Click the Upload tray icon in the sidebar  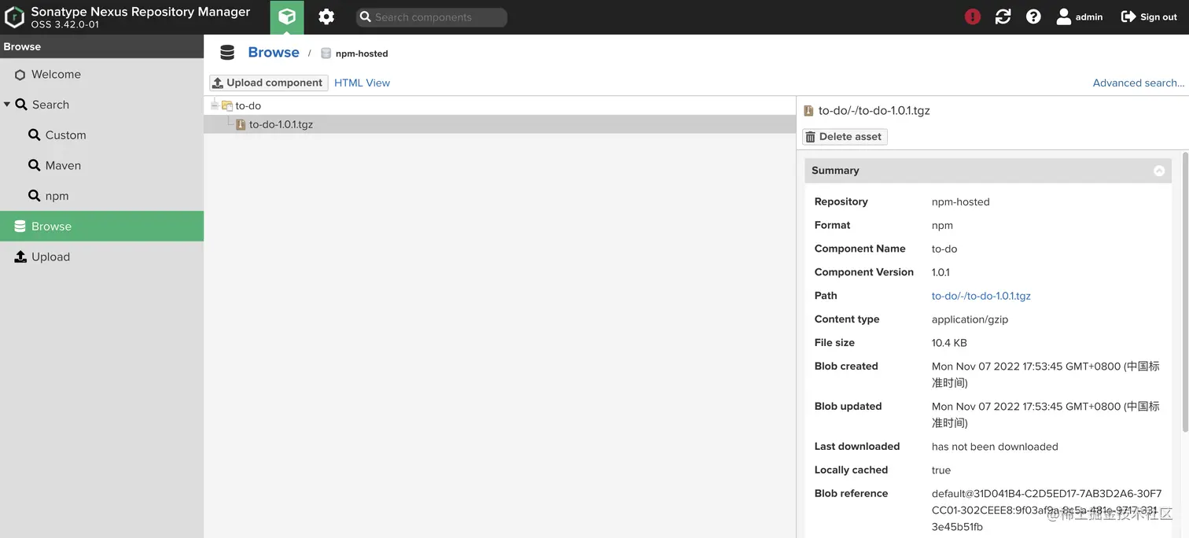click(20, 256)
